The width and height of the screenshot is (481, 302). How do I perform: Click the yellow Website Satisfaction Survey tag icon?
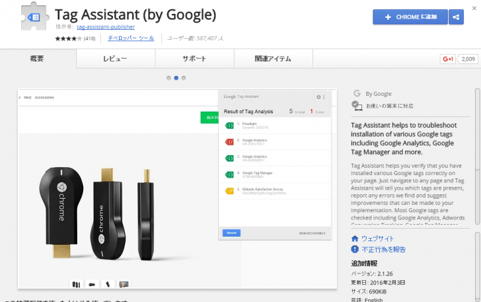tap(229, 191)
